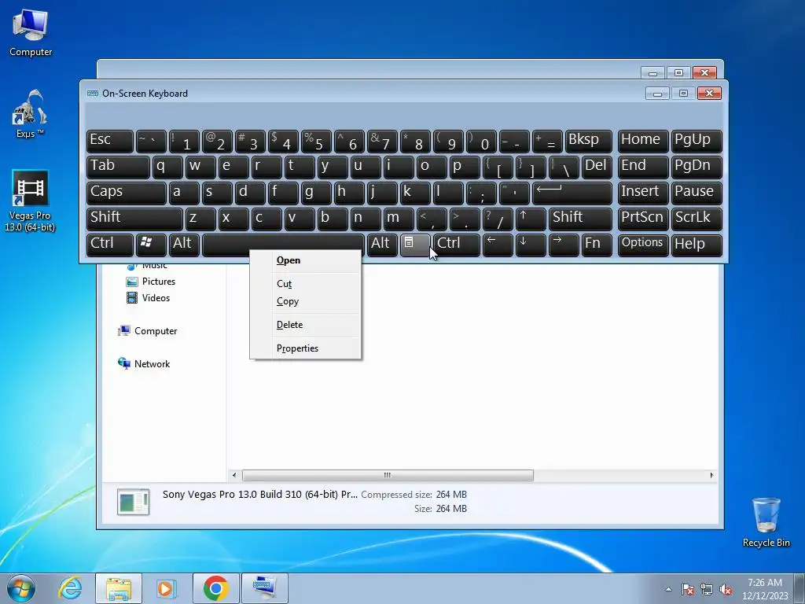Show hidden tray icons arrow
The width and height of the screenshot is (805, 604).
[x=668, y=589]
